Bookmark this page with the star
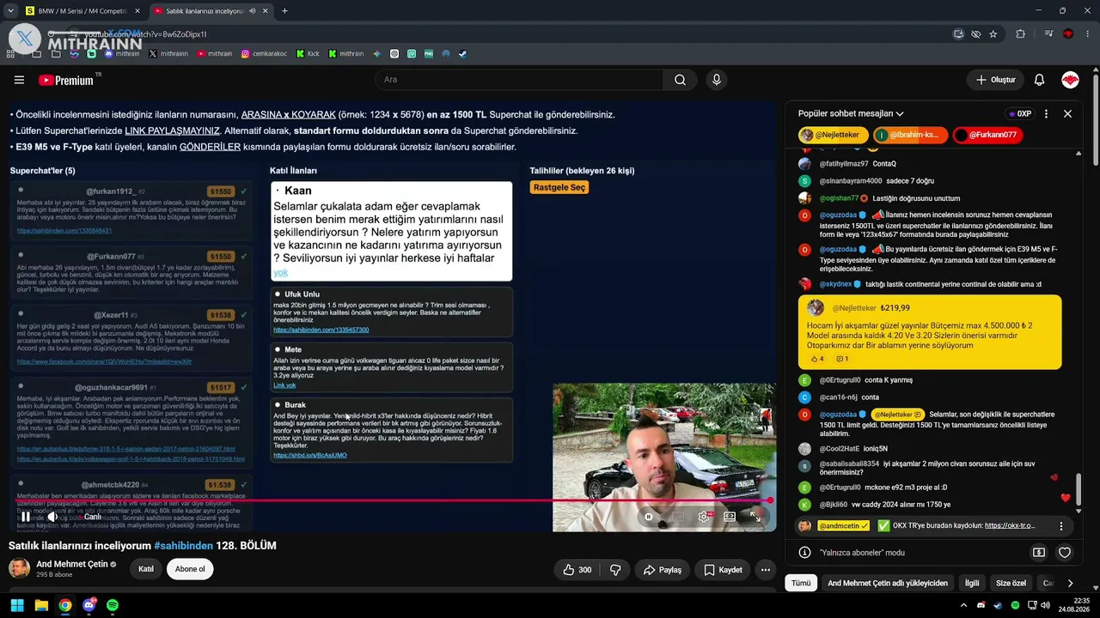 pos(993,34)
